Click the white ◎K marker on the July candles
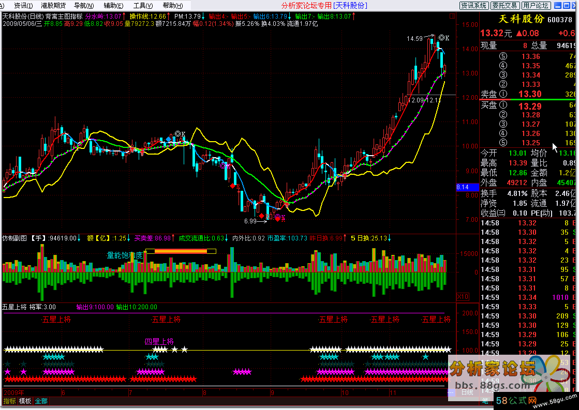Image resolution: width=579 pixels, height=410 pixels. pos(180,133)
